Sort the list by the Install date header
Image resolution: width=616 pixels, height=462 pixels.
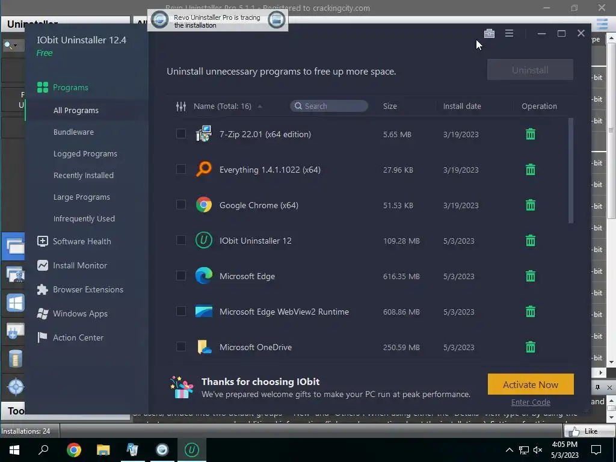tap(462, 106)
